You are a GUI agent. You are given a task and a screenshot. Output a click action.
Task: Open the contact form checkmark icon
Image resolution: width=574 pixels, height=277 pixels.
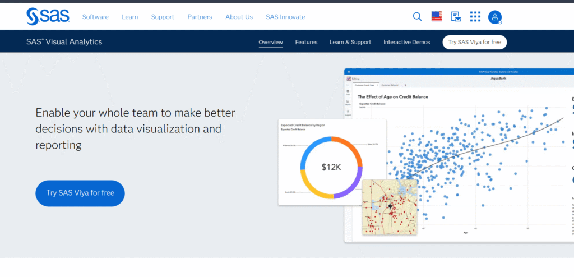tap(456, 16)
